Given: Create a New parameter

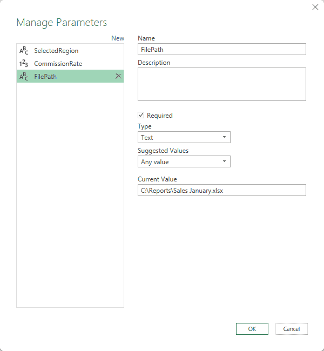Looking at the screenshot, I should click(118, 38).
